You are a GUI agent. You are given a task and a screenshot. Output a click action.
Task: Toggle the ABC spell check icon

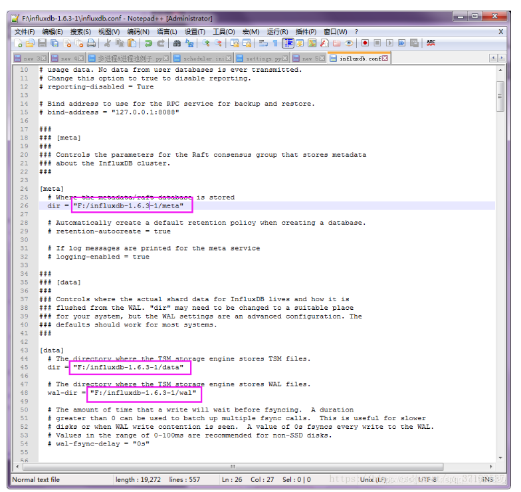coord(431,43)
